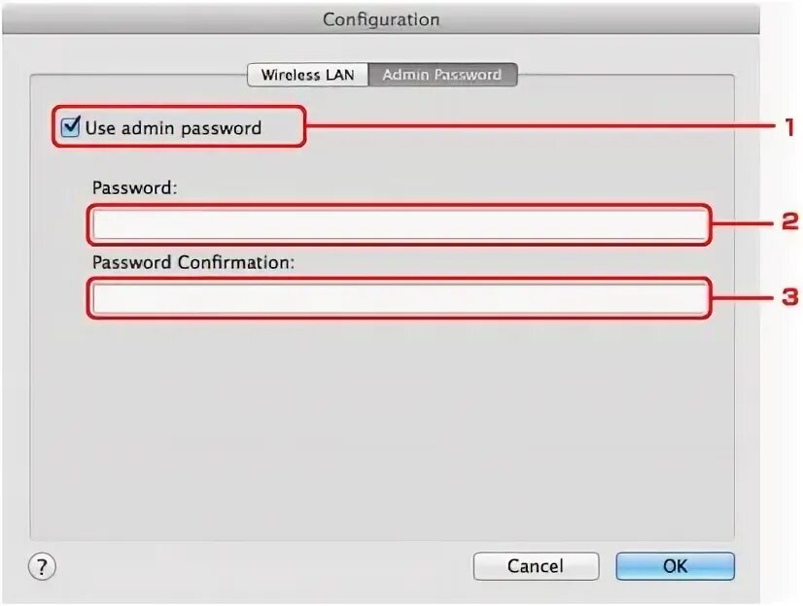Switch to the Wireless LAN tab
This screenshot has height=606, width=803.
(x=307, y=75)
